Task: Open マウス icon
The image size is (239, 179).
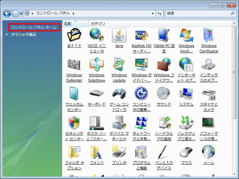Action: point(186,152)
